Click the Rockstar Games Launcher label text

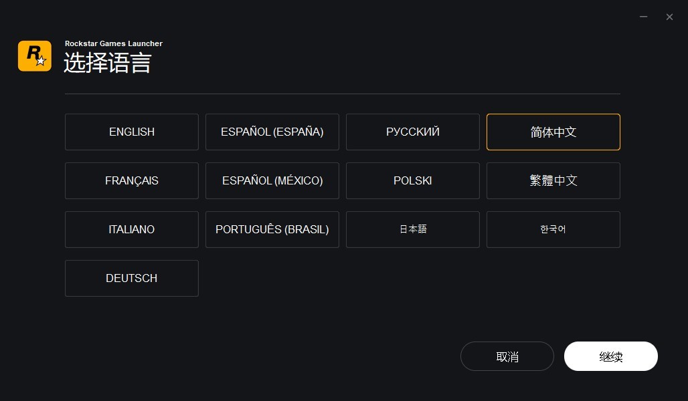(x=113, y=43)
